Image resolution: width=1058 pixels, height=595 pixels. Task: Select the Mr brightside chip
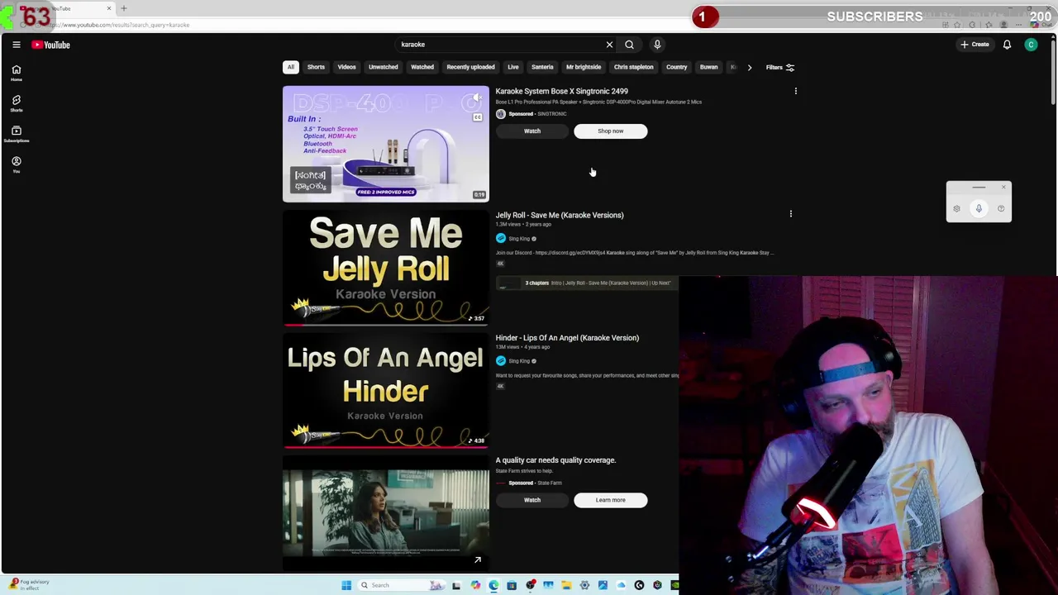[x=584, y=67]
